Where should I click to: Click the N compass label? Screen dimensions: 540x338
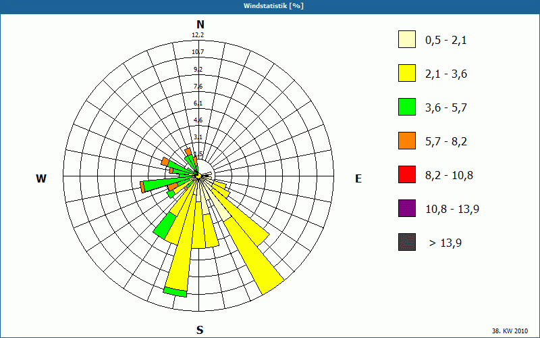(200, 24)
